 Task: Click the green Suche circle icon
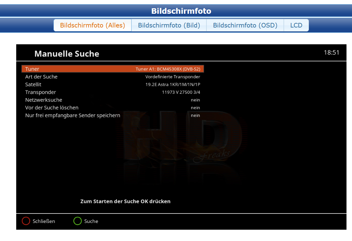[77, 221]
